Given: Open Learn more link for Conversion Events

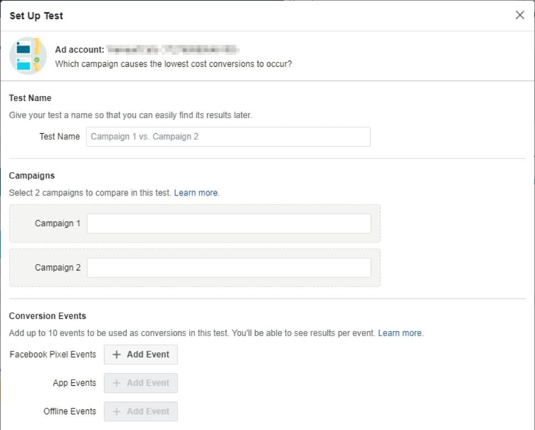Looking at the screenshot, I should tap(400, 333).
